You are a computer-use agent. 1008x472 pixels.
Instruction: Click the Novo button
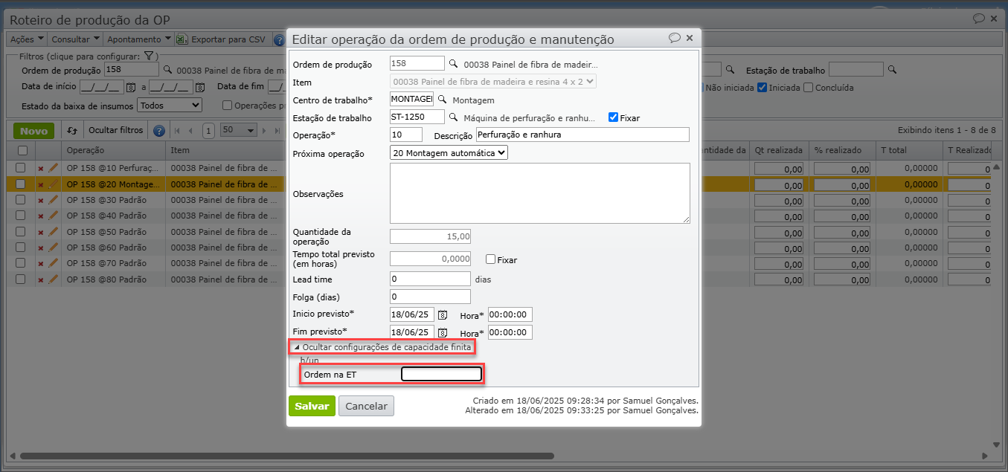(34, 131)
